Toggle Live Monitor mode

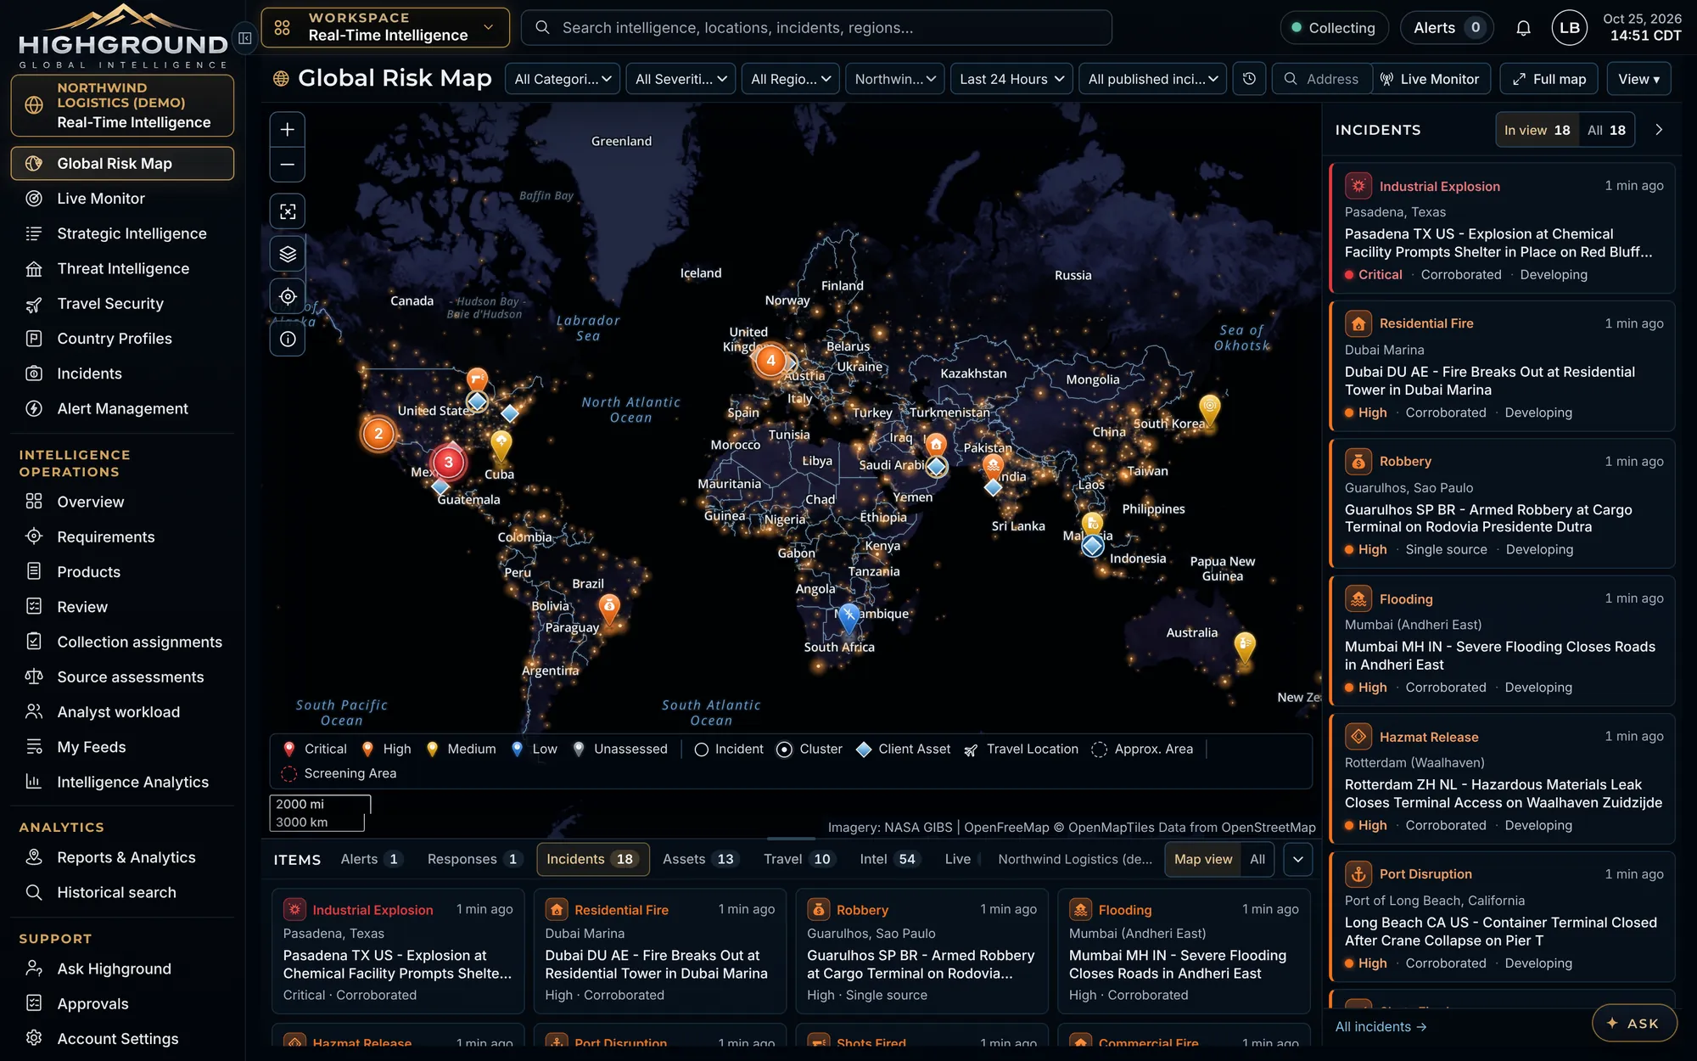pyautogui.click(x=1431, y=79)
